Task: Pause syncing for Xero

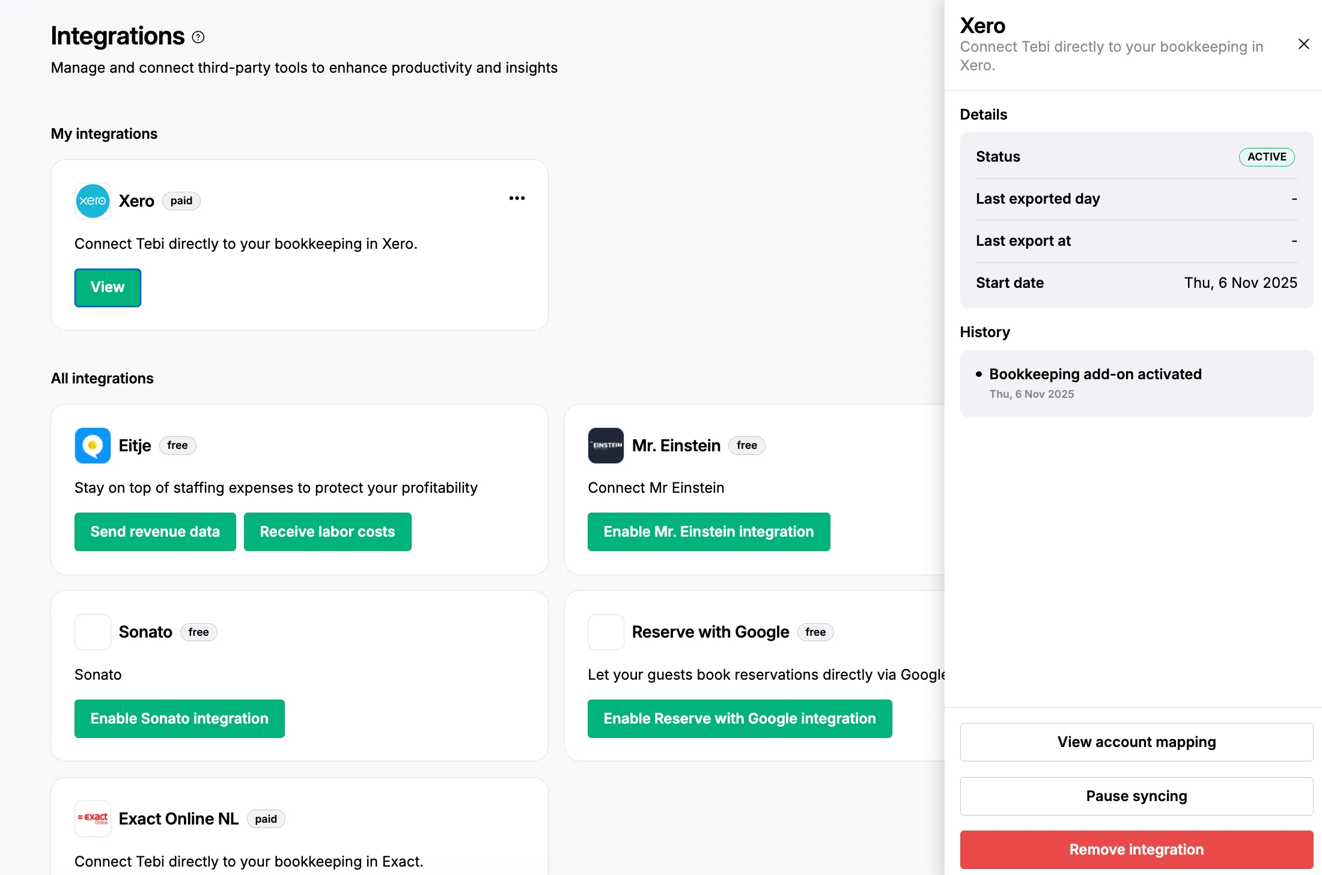Action: point(1136,796)
